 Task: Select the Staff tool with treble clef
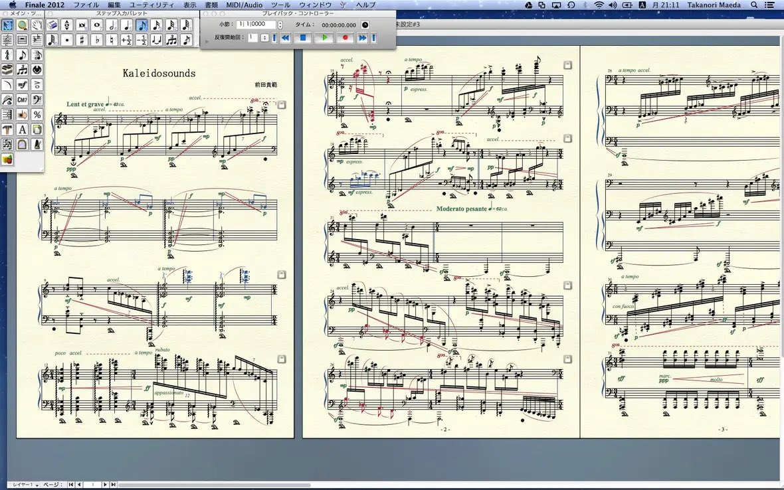coord(7,40)
